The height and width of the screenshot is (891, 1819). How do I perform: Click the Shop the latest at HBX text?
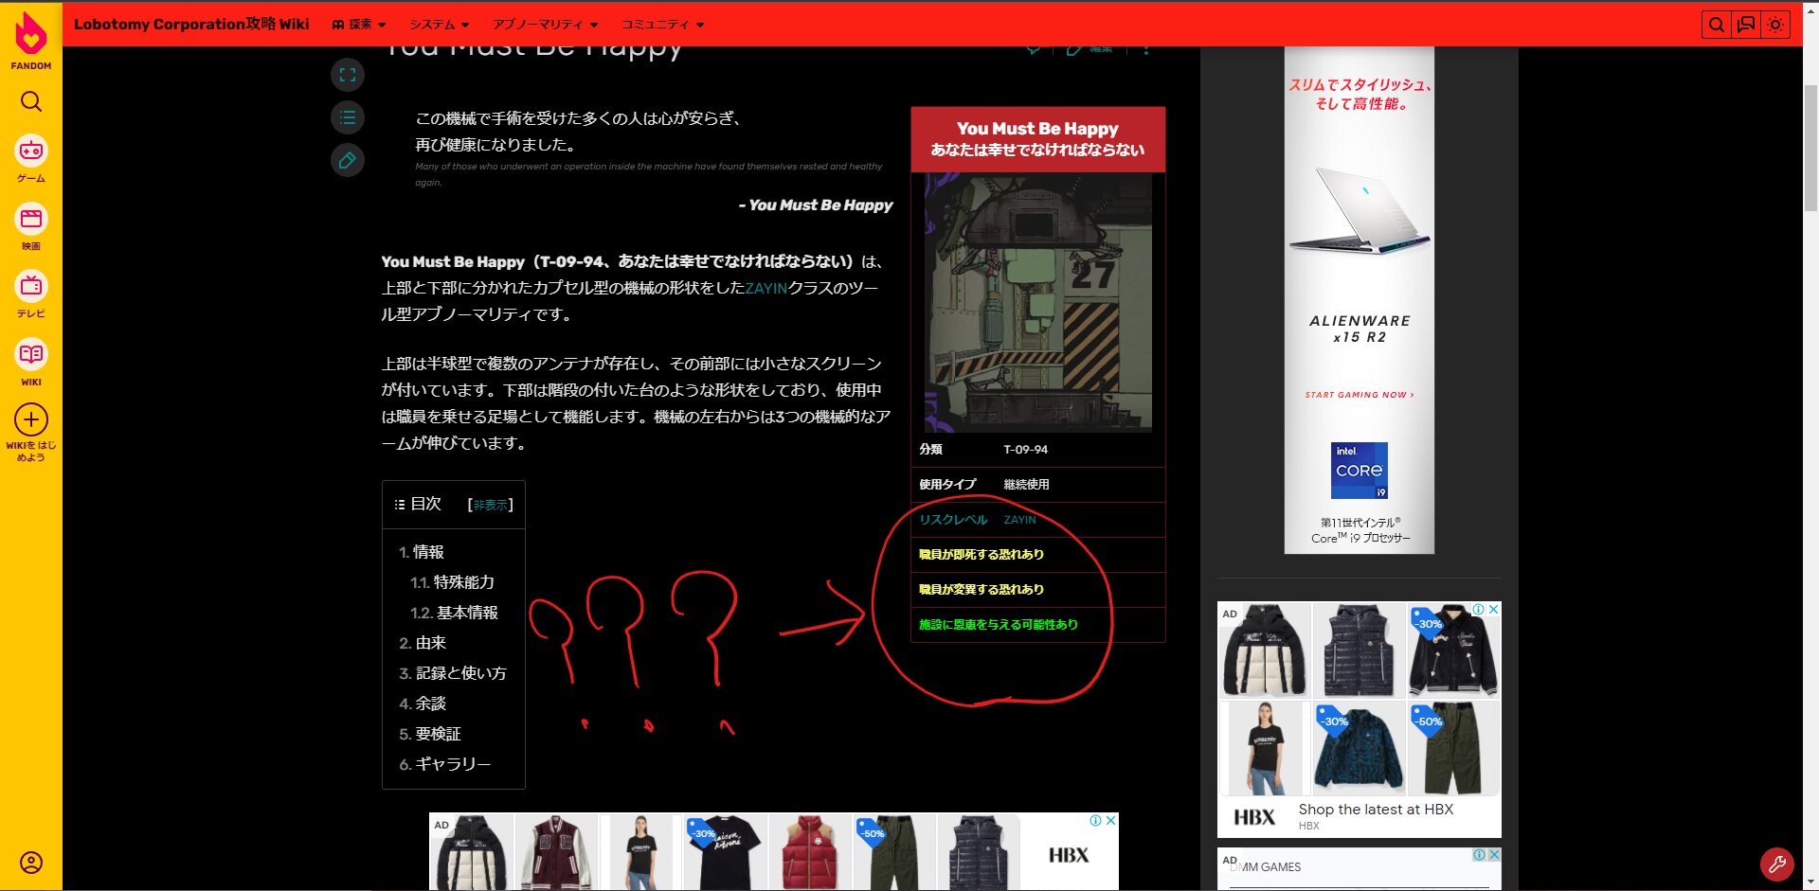coord(1376,810)
